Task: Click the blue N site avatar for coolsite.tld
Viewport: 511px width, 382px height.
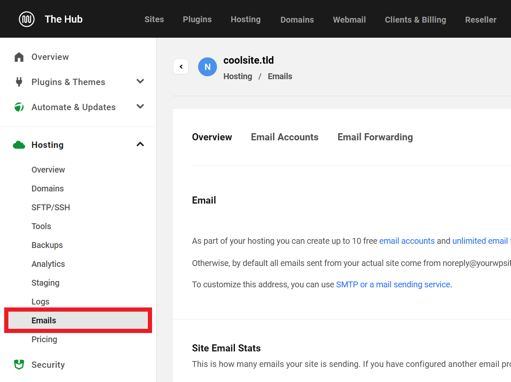Action: point(207,67)
